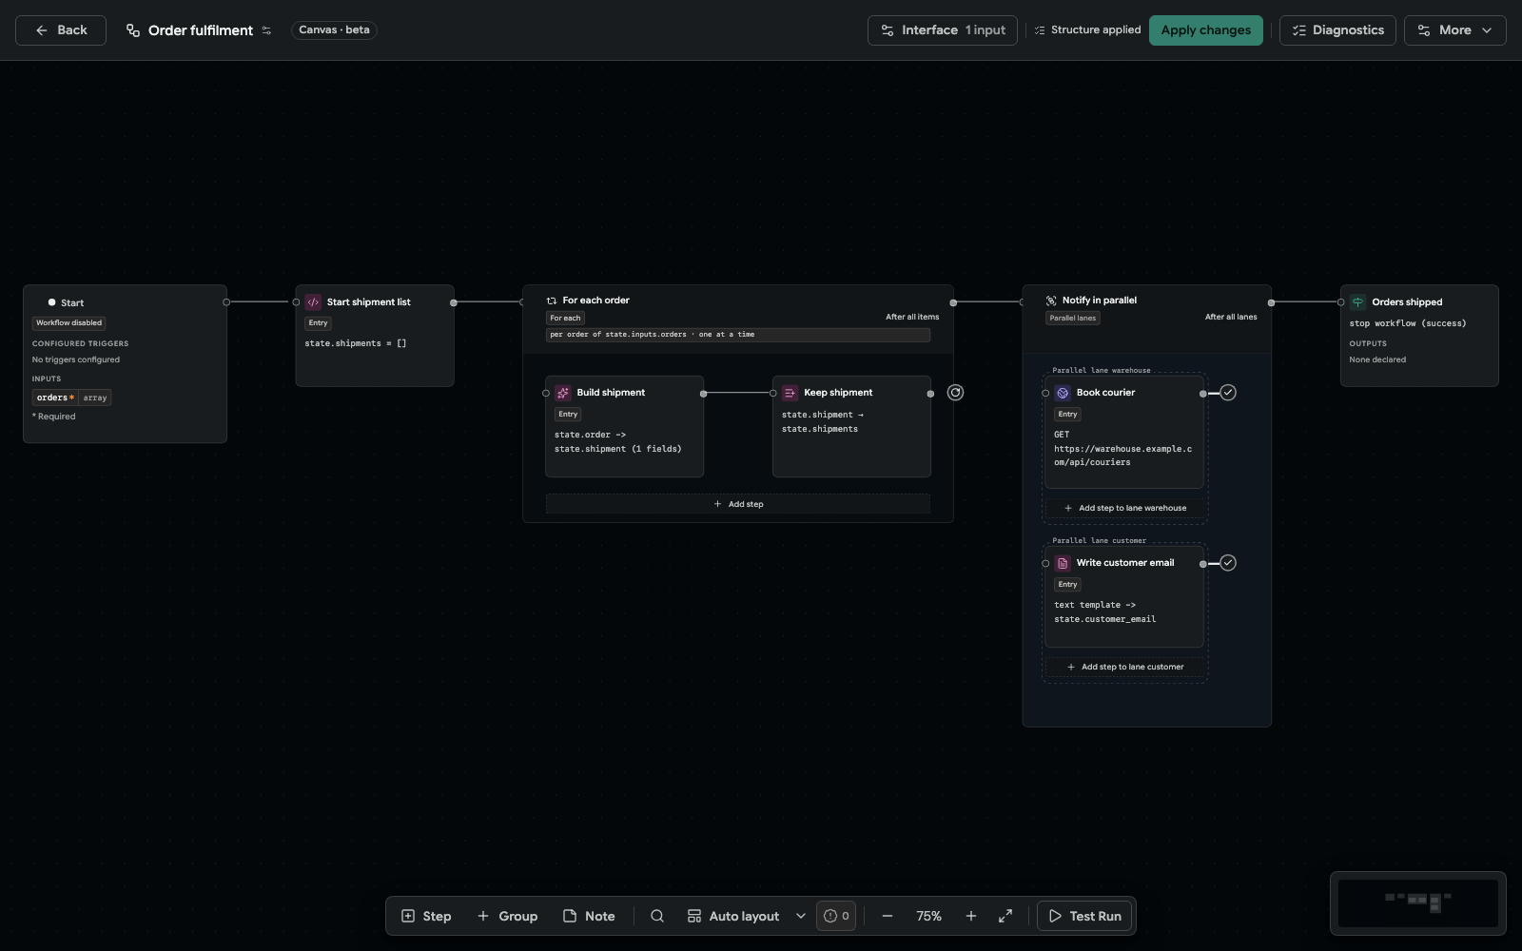Viewport: 1522px width, 951px height.
Task: Select the Orders shipped stop icon
Action: [x=1357, y=302]
